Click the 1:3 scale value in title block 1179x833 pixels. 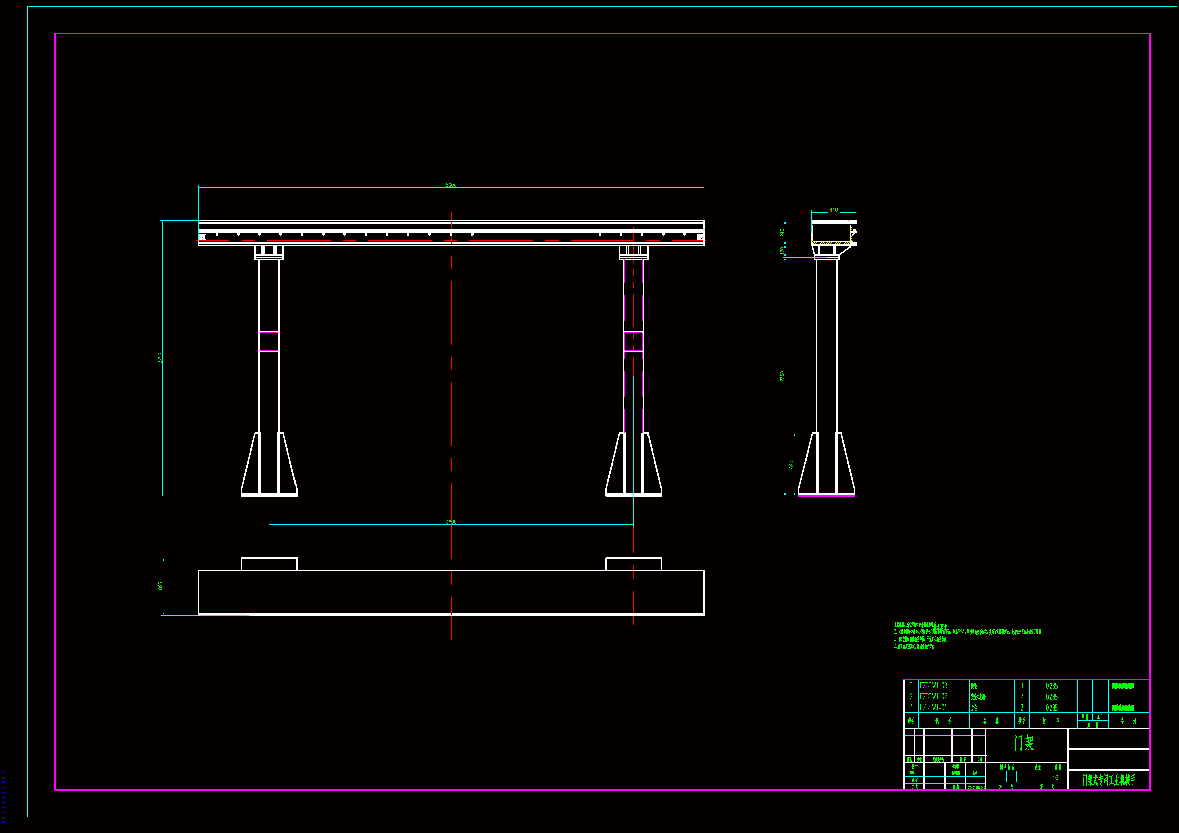pos(1056,778)
